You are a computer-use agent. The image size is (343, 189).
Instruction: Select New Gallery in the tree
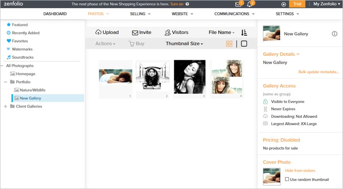tap(48, 98)
